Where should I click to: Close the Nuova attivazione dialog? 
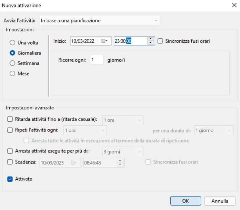[x=234, y=5]
